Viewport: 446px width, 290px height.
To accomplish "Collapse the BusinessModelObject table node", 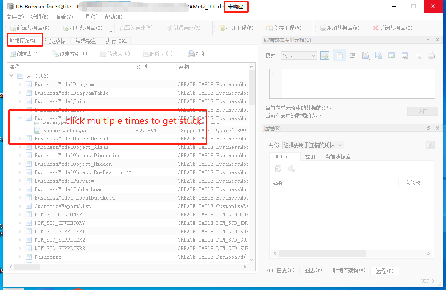I will pyautogui.click(x=19, y=118).
